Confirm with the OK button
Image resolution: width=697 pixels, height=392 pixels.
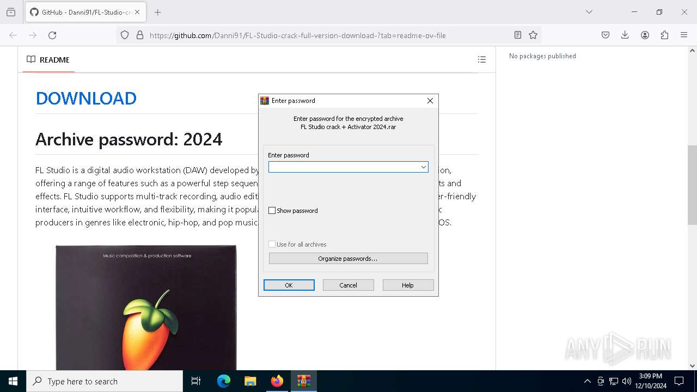[x=289, y=285]
